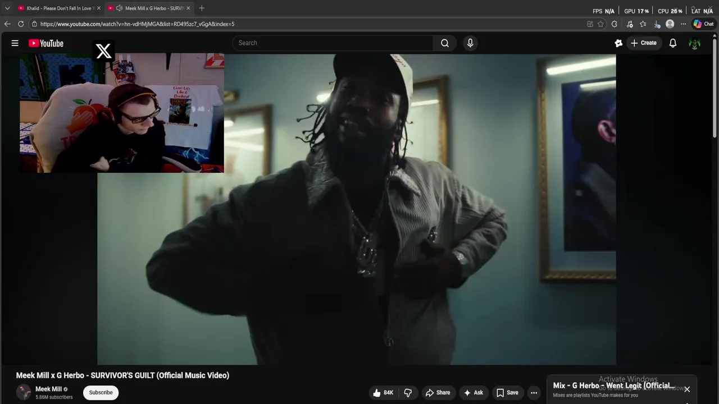719x404 pixels.
Task: Subscribe to Meek Mill channel
Action: pyautogui.click(x=101, y=393)
